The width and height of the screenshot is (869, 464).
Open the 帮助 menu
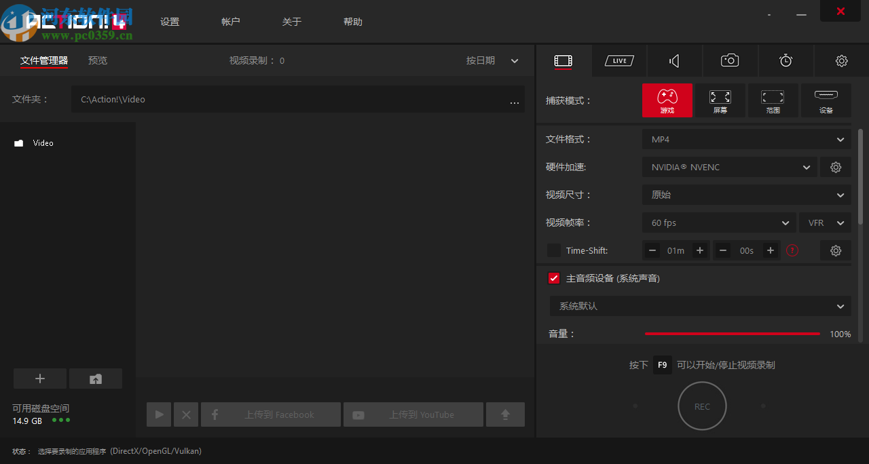[353, 21]
